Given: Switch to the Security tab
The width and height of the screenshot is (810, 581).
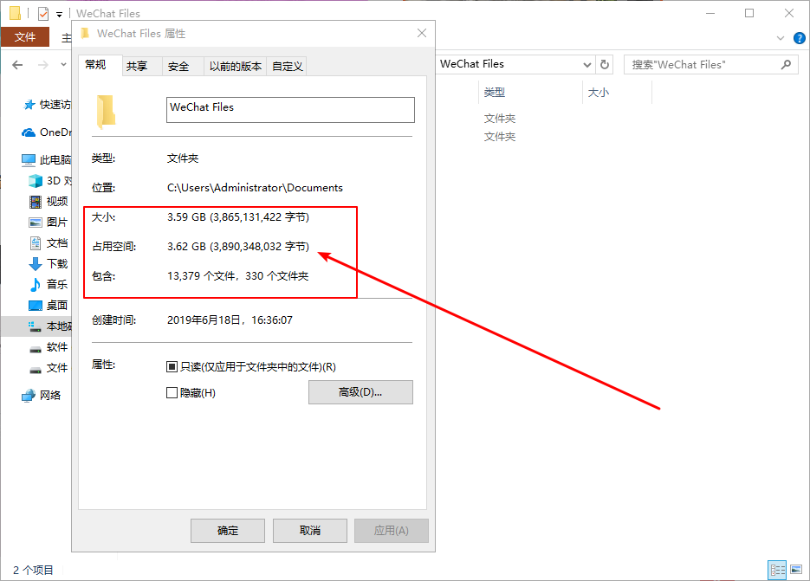Looking at the screenshot, I should tap(178, 67).
